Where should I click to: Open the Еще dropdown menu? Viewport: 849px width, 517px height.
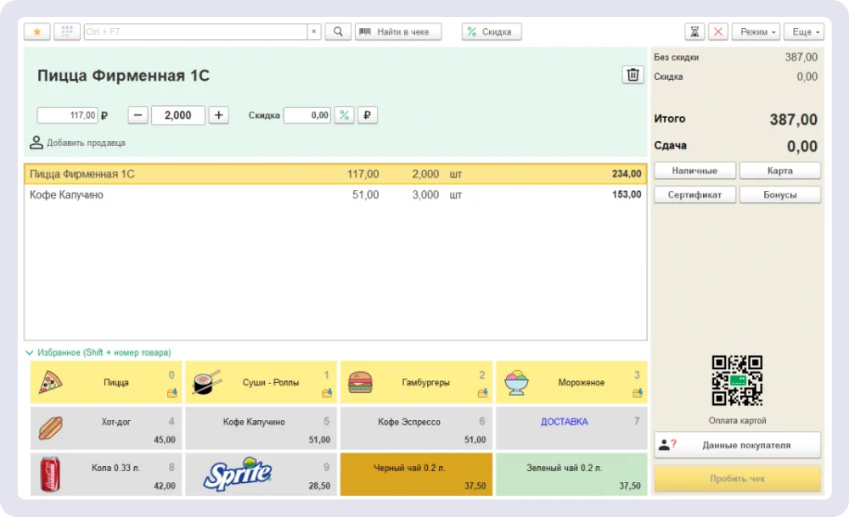click(x=802, y=31)
